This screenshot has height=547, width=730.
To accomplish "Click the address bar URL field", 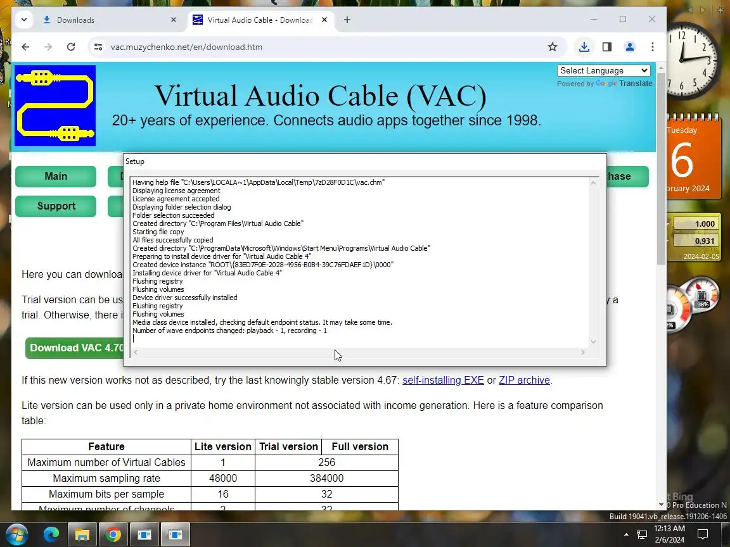I will coord(321,47).
